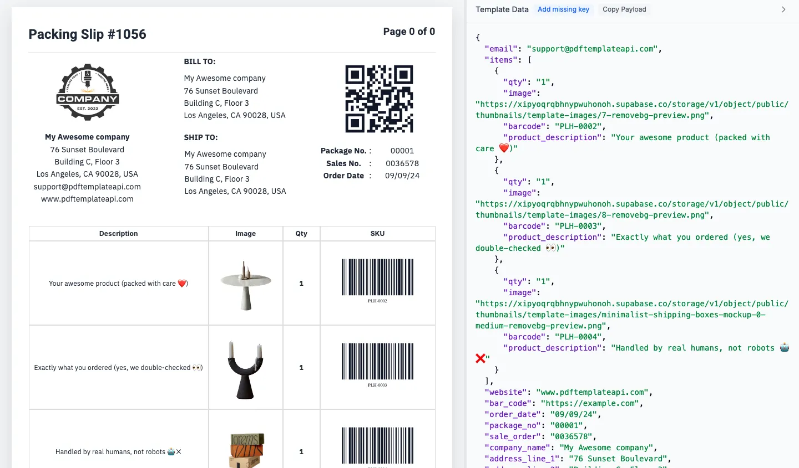Select the QR code on the packing slip
The image size is (799, 468).
point(379,99)
